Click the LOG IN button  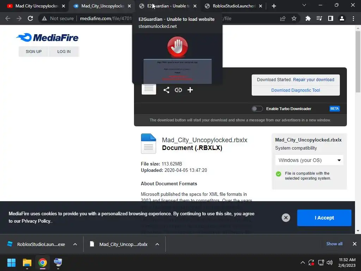click(64, 52)
